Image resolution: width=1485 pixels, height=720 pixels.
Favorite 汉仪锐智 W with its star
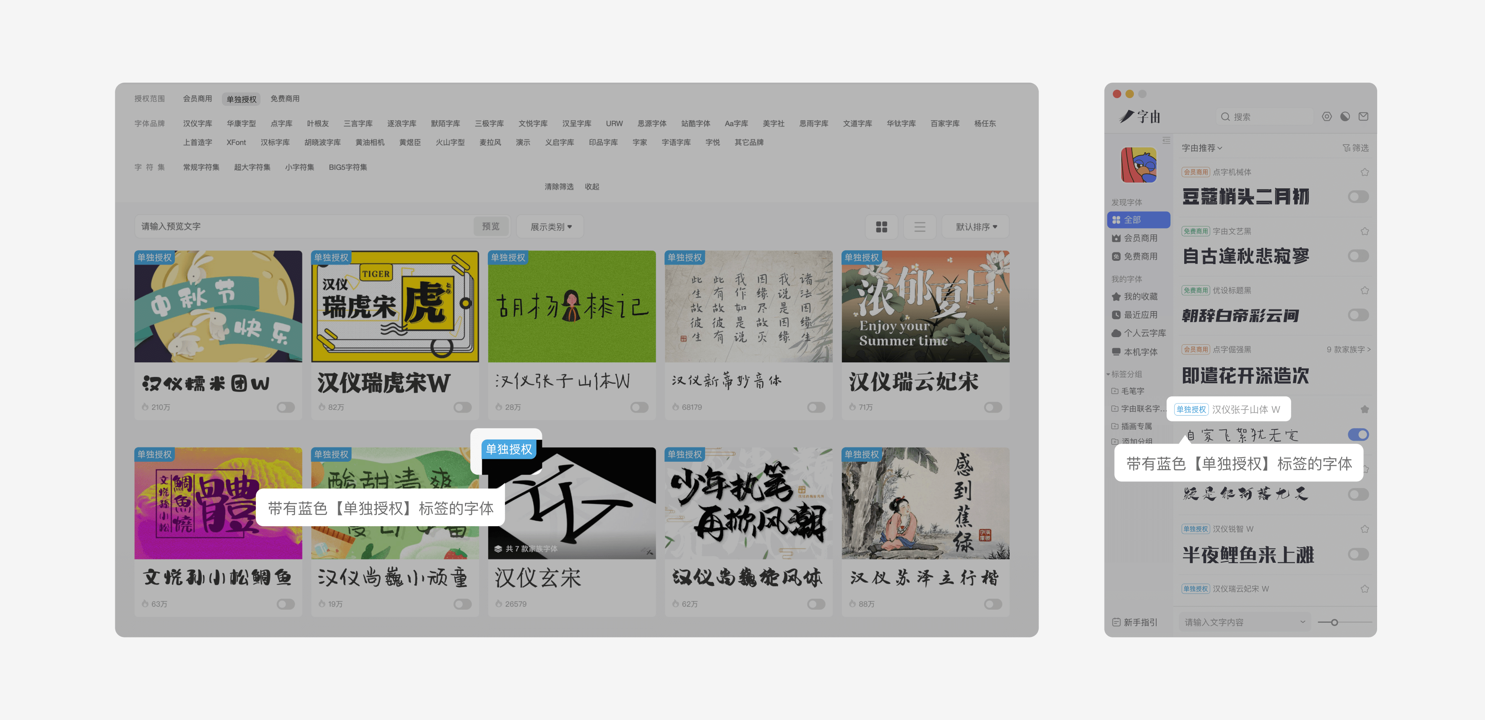pos(1365,529)
